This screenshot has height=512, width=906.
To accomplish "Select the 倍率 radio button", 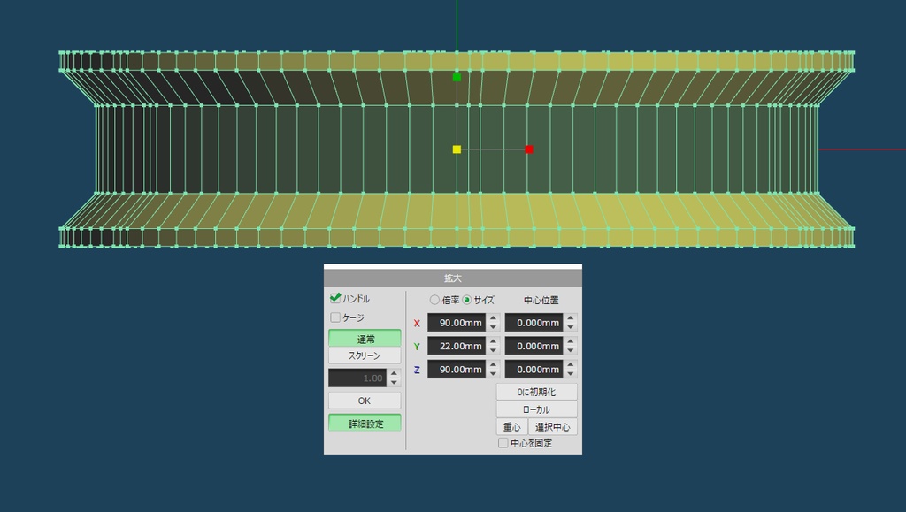I will pos(434,300).
